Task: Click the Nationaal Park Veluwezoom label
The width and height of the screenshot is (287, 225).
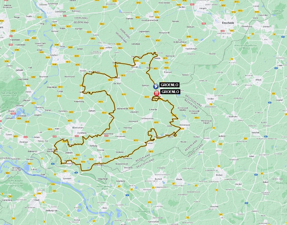Action: pos(9,94)
